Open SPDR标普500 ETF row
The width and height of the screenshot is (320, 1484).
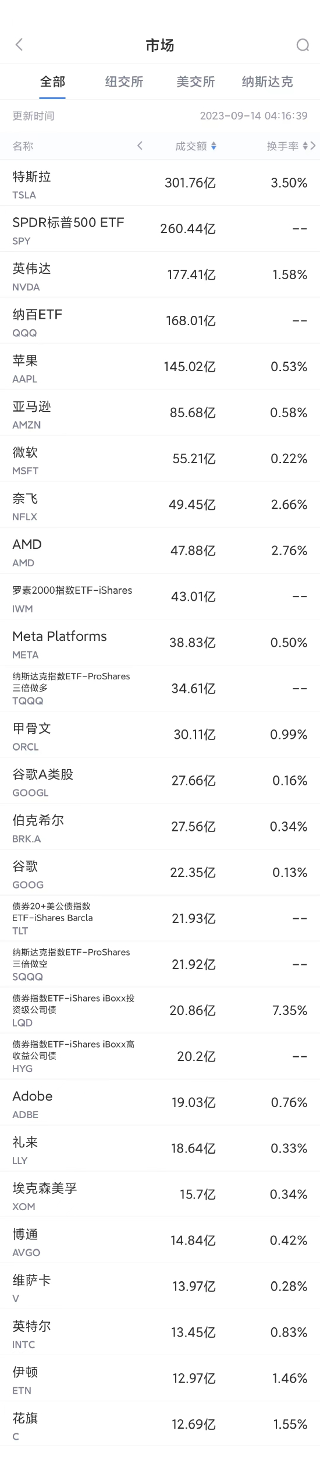(x=160, y=229)
